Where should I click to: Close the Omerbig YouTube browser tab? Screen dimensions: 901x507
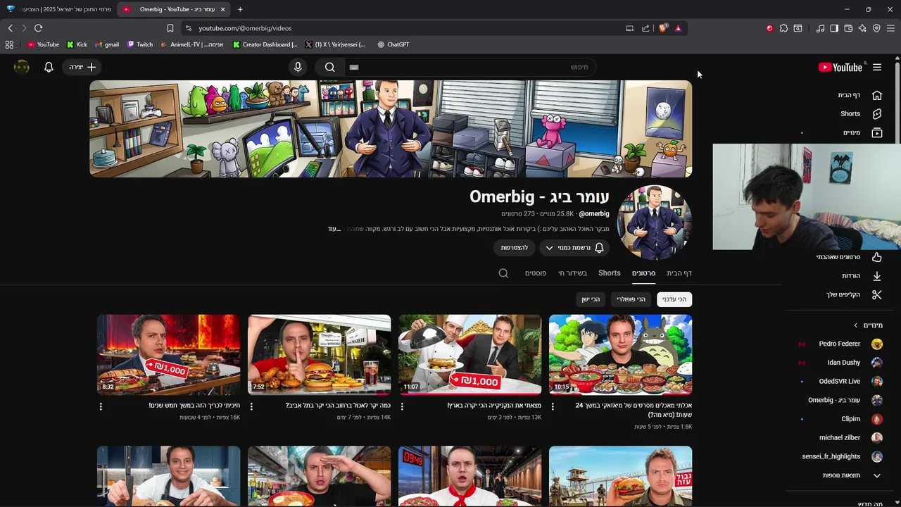(223, 9)
